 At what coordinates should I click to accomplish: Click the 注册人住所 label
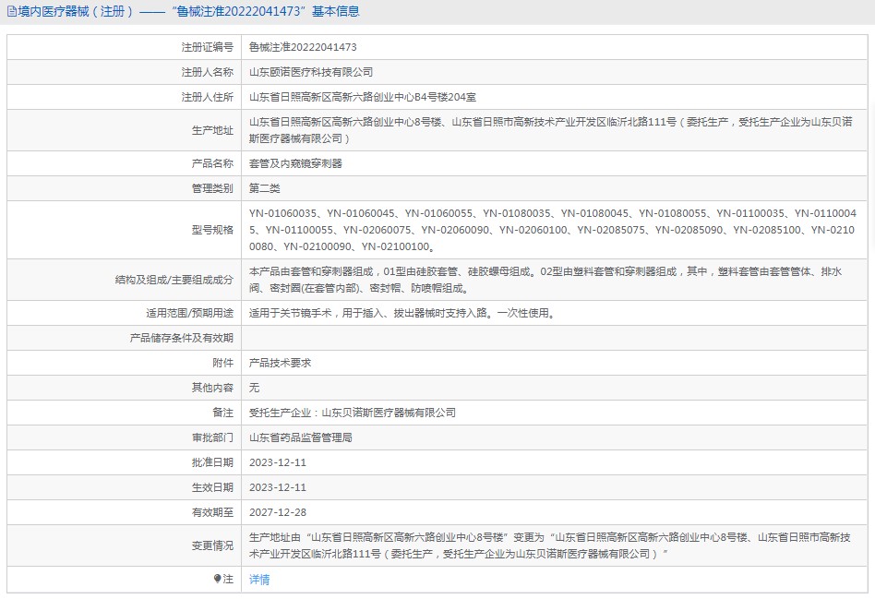coord(208,97)
